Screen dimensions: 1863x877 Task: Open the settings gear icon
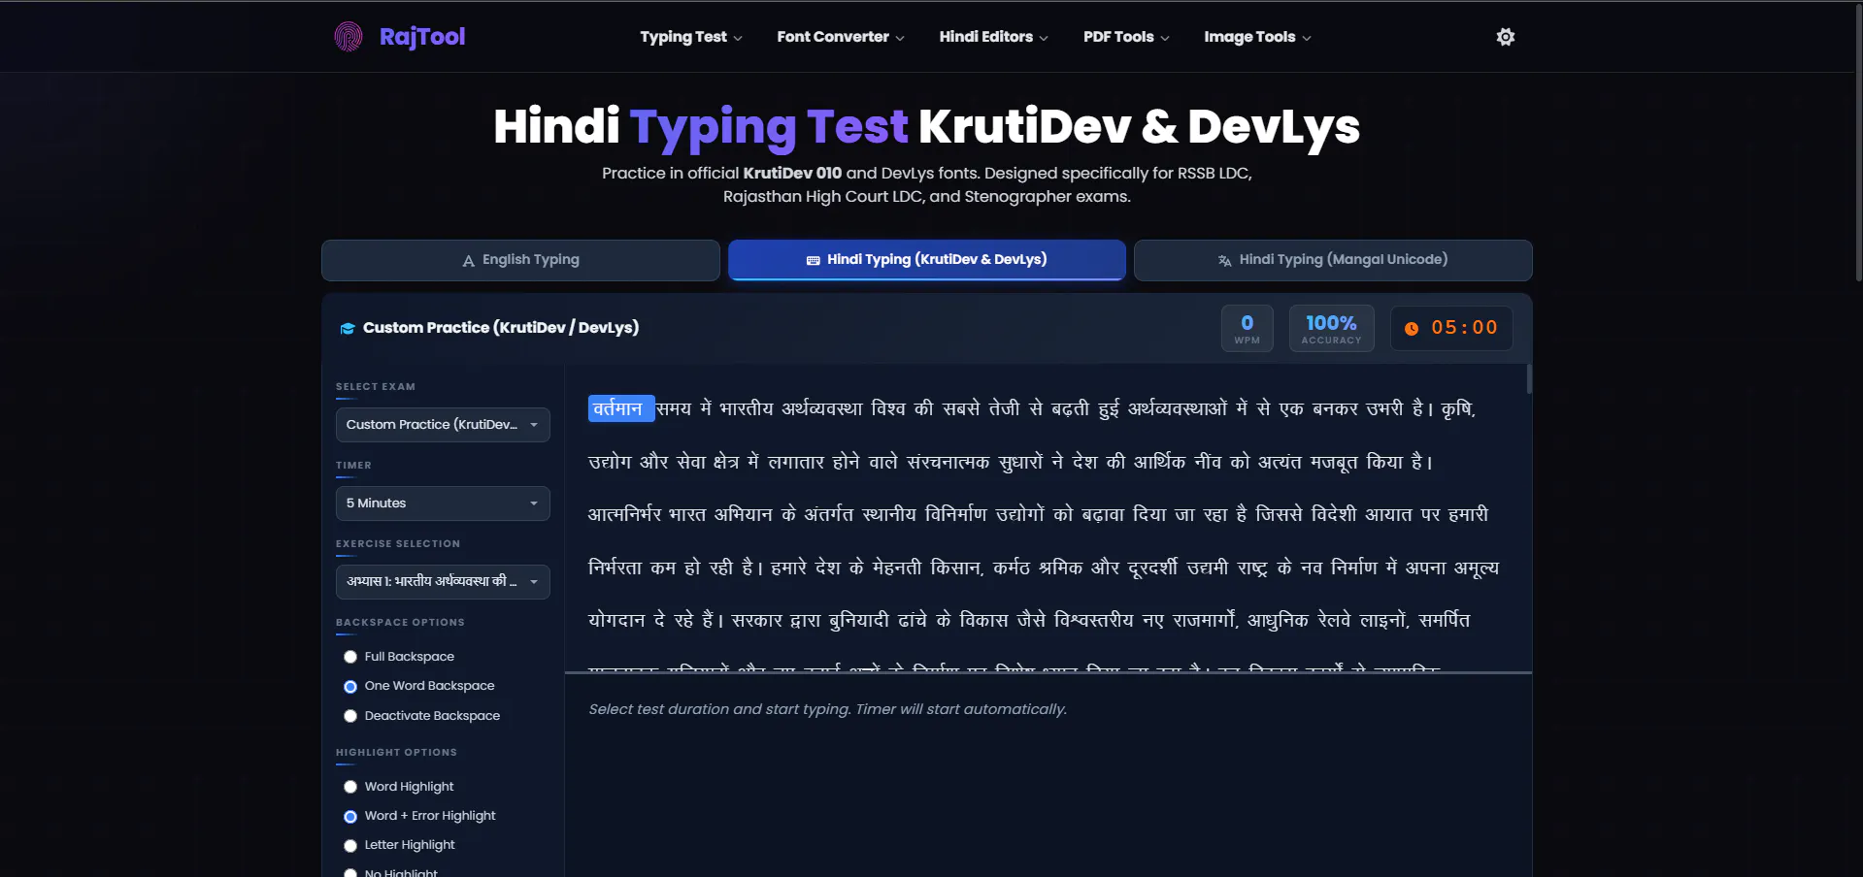[1506, 37]
